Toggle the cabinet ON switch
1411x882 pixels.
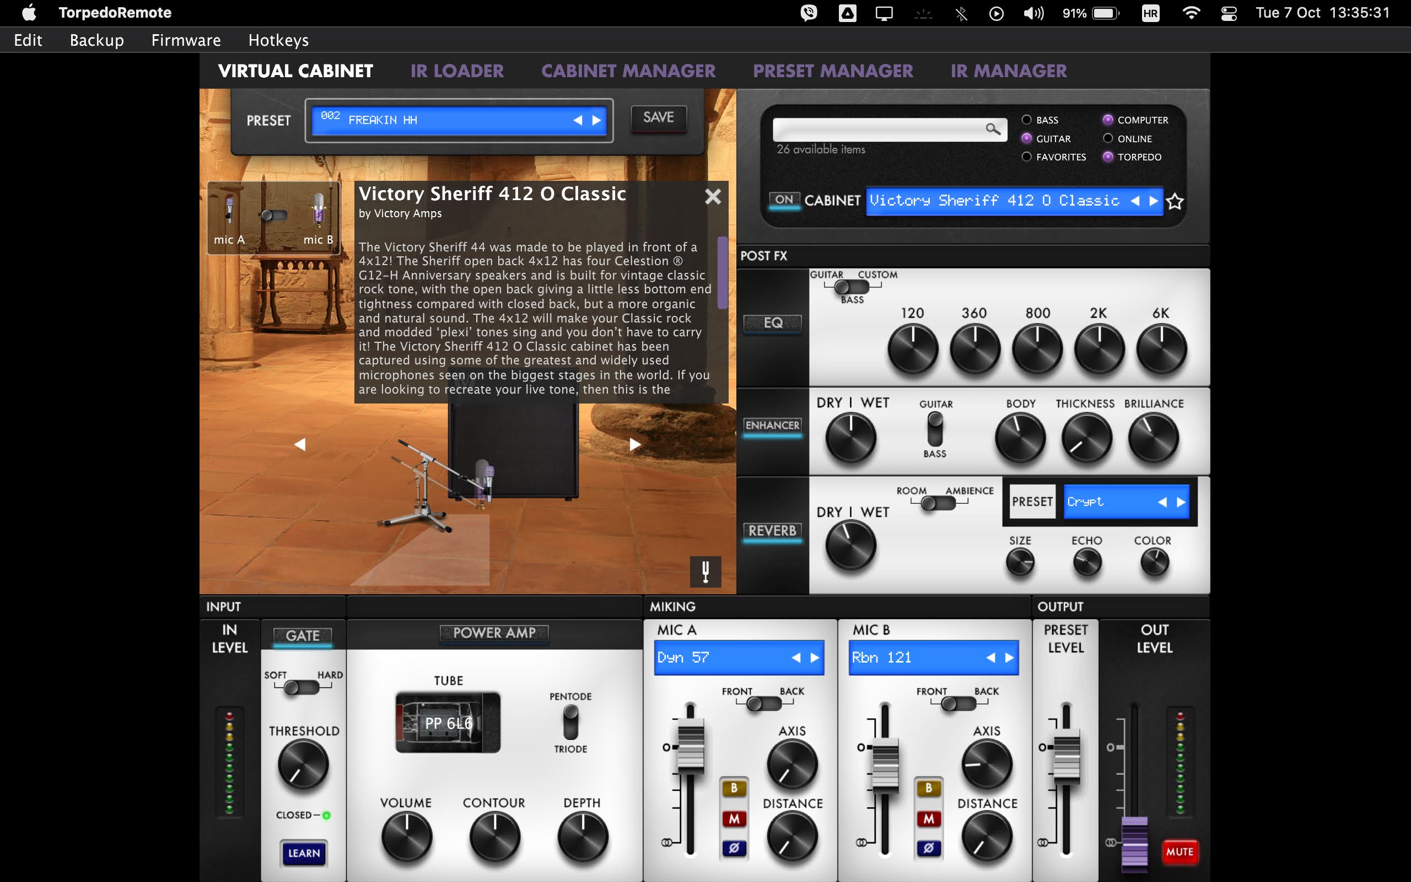pos(784,200)
